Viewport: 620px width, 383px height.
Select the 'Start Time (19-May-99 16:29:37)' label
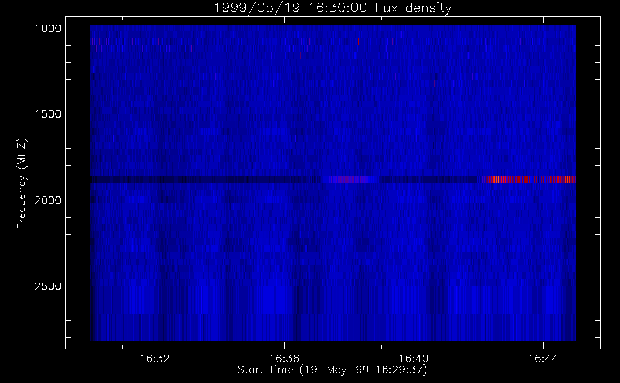332,370
